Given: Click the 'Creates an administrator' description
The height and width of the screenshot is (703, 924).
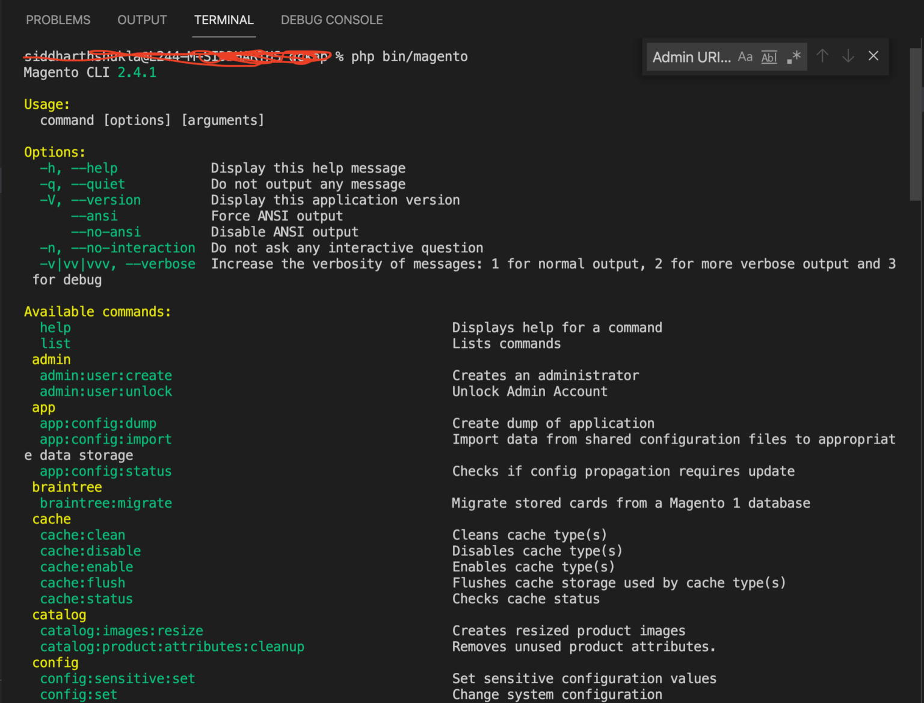Looking at the screenshot, I should pos(546,376).
